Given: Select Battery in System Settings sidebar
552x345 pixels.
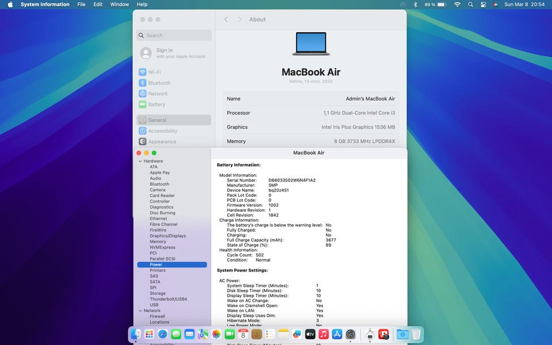Looking at the screenshot, I should point(174,105).
